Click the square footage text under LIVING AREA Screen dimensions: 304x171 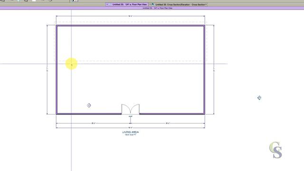click(x=131, y=134)
